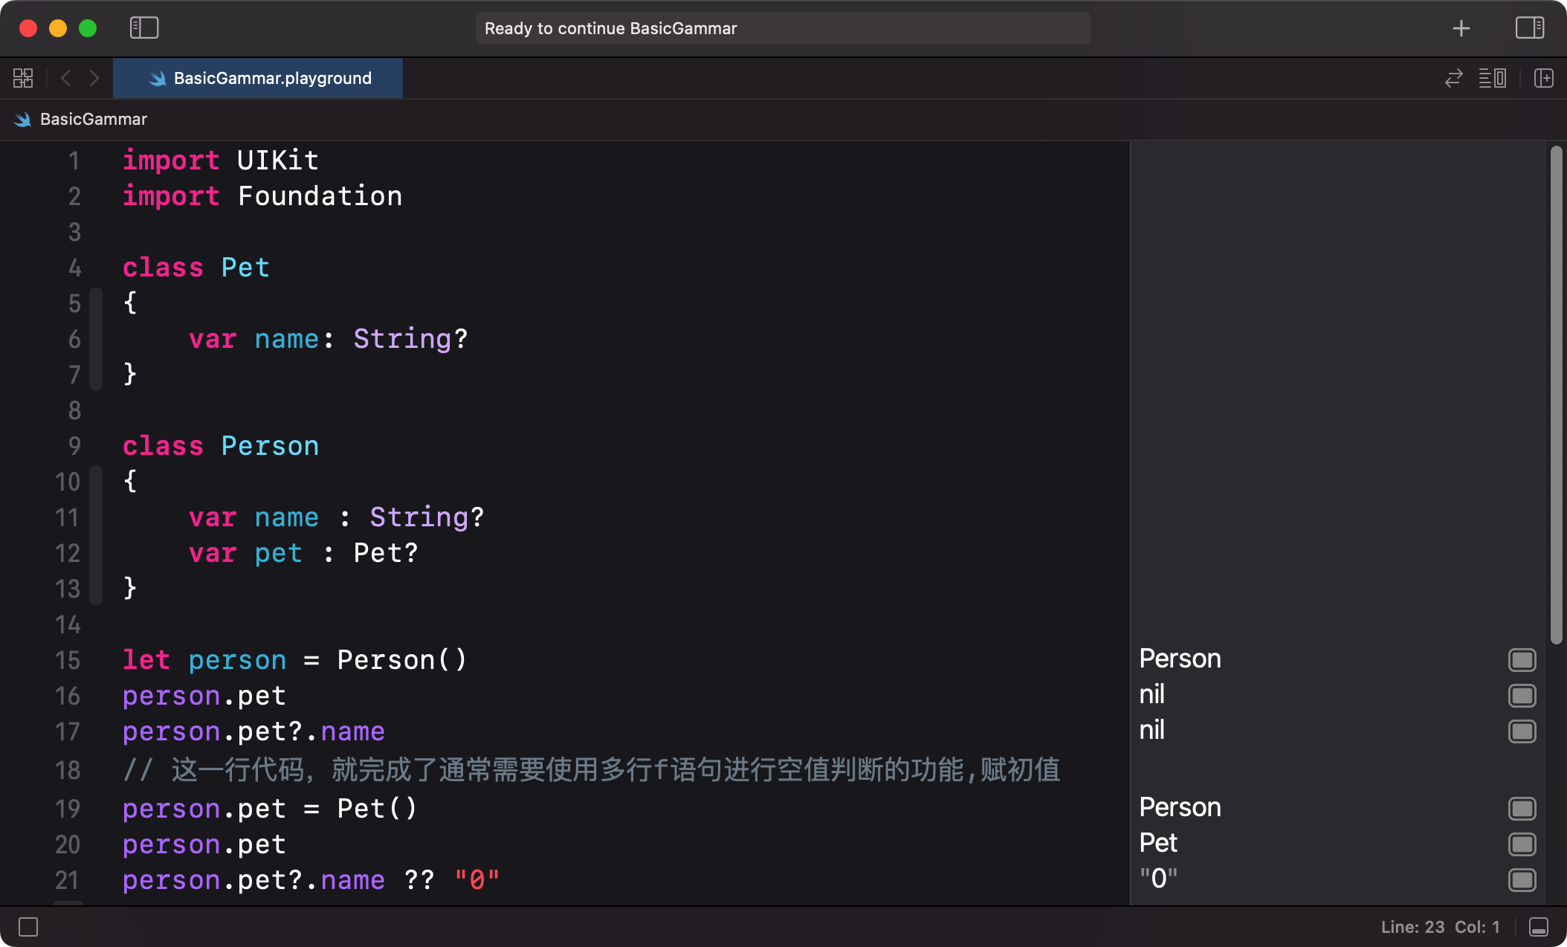This screenshot has height=947, width=1567.
Task: Click the Swift icon beside BasicGammar in the path bar
Action: pos(23,119)
